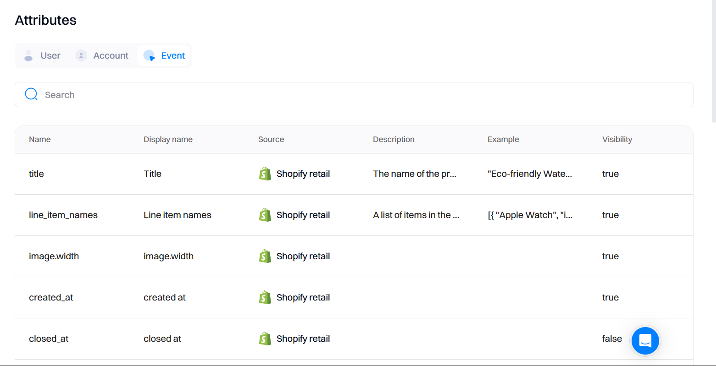Select the 'created_at' attribute name

pyautogui.click(x=51, y=297)
